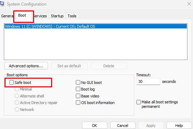Screen dimensions: 193x129
Task: Check the Base video option
Action: click(x=78, y=96)
